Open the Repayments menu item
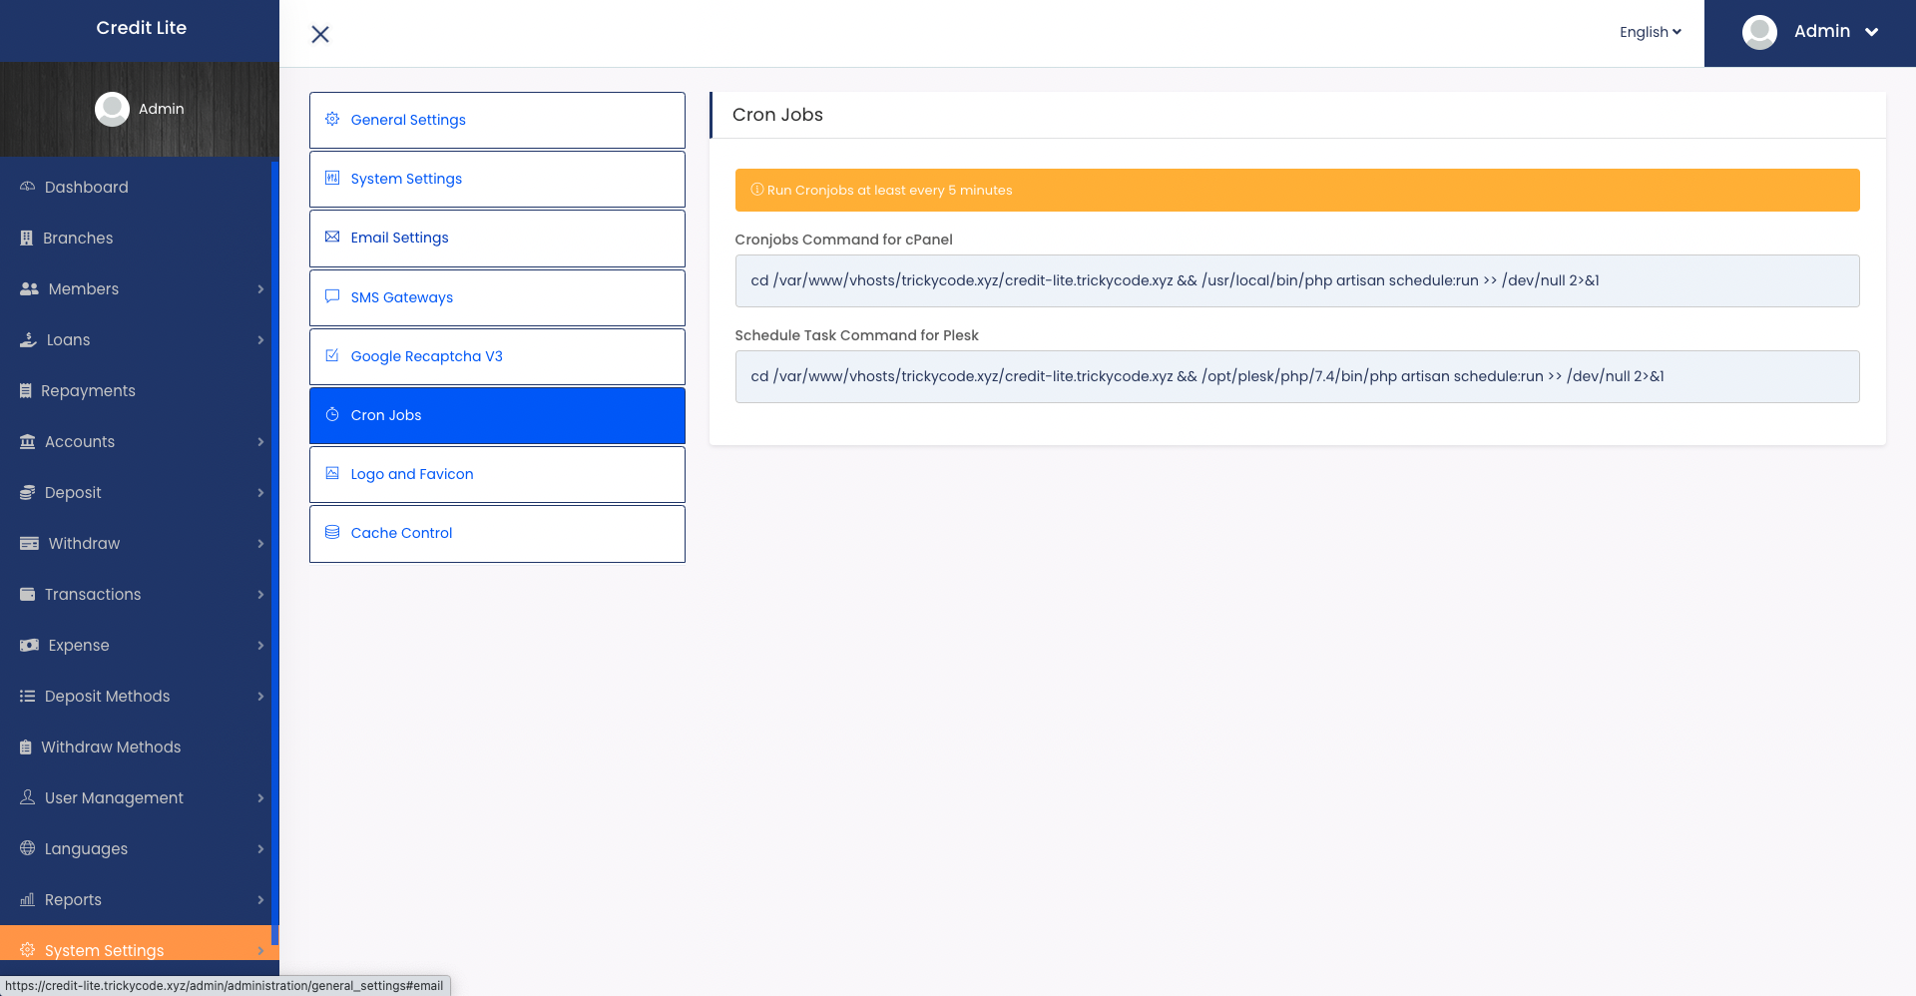This screenshot has height=996, width=1916. click(x=136, y=390)
